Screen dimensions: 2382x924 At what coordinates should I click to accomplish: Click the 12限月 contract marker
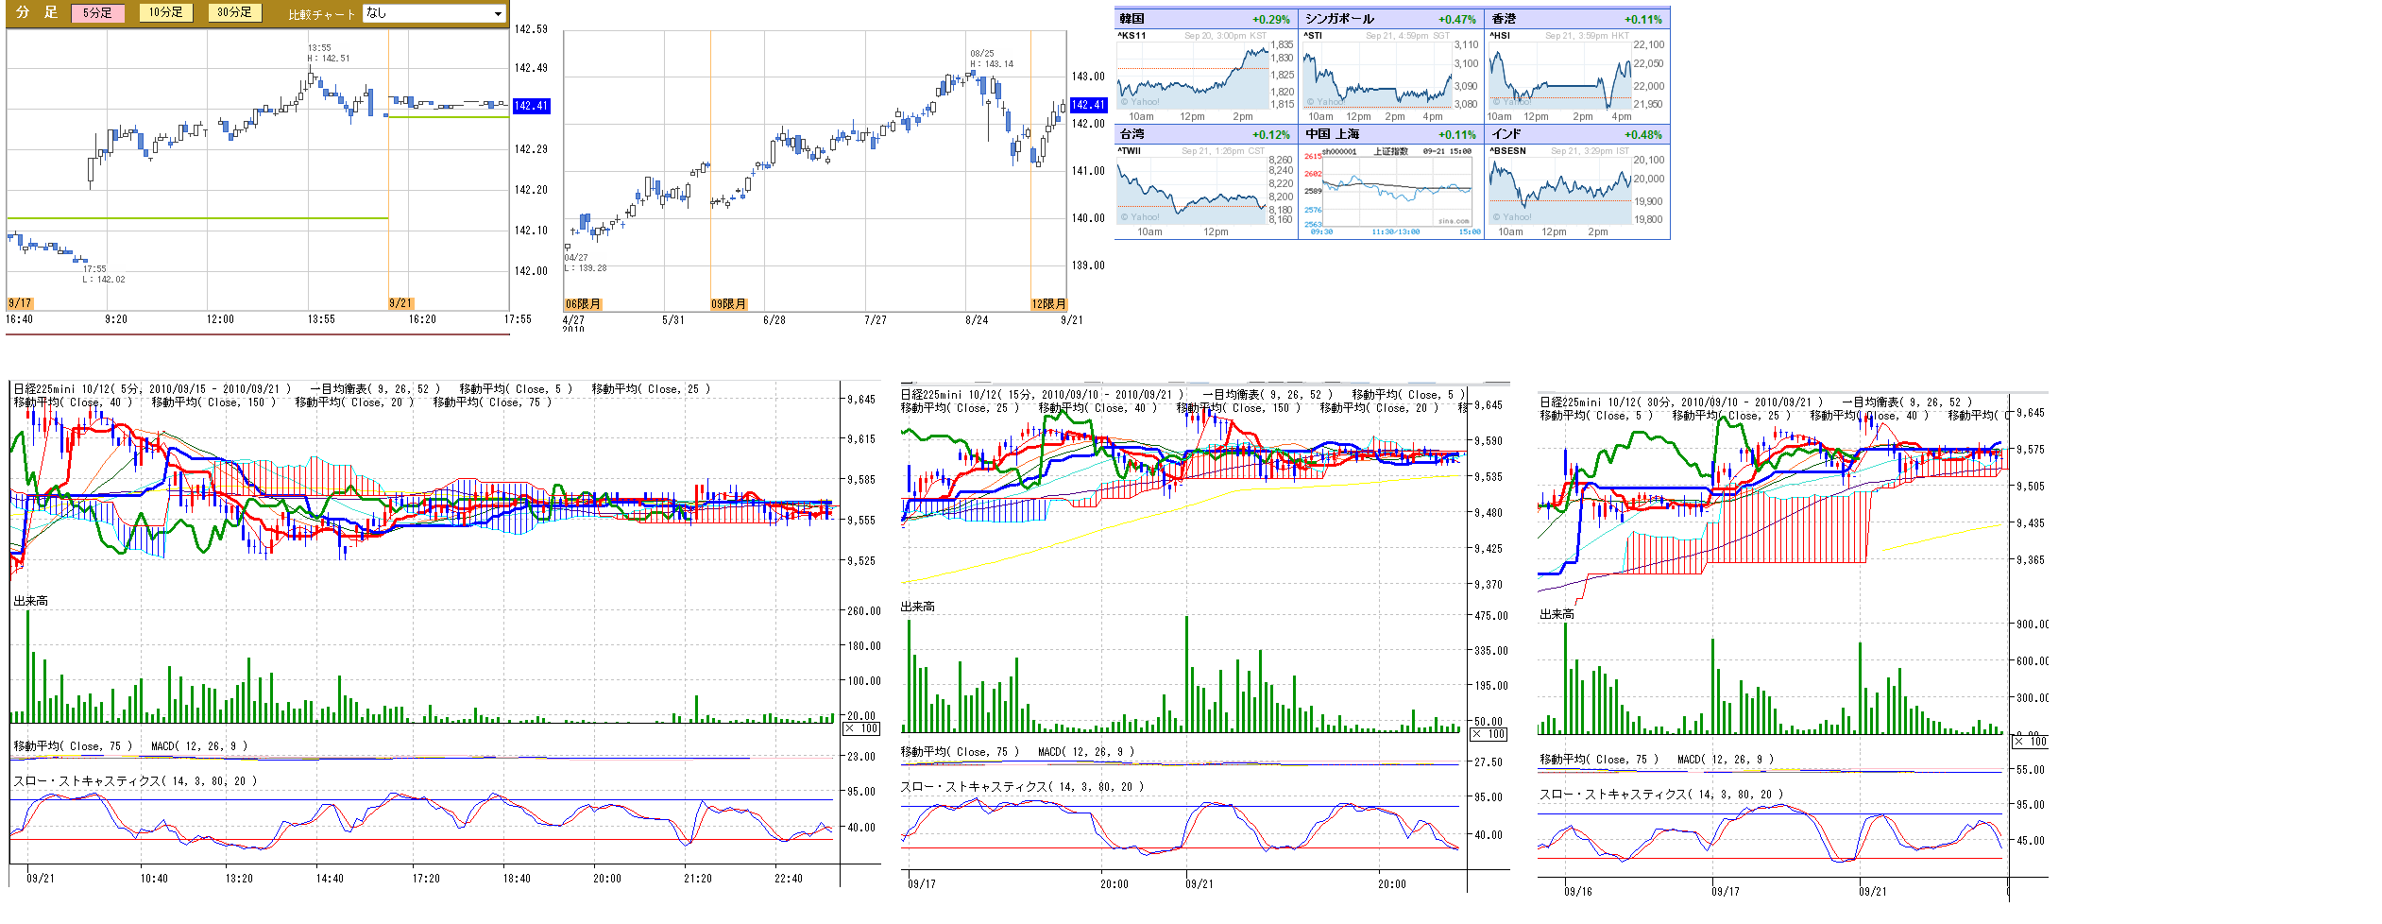click(x=1048, y=304)
